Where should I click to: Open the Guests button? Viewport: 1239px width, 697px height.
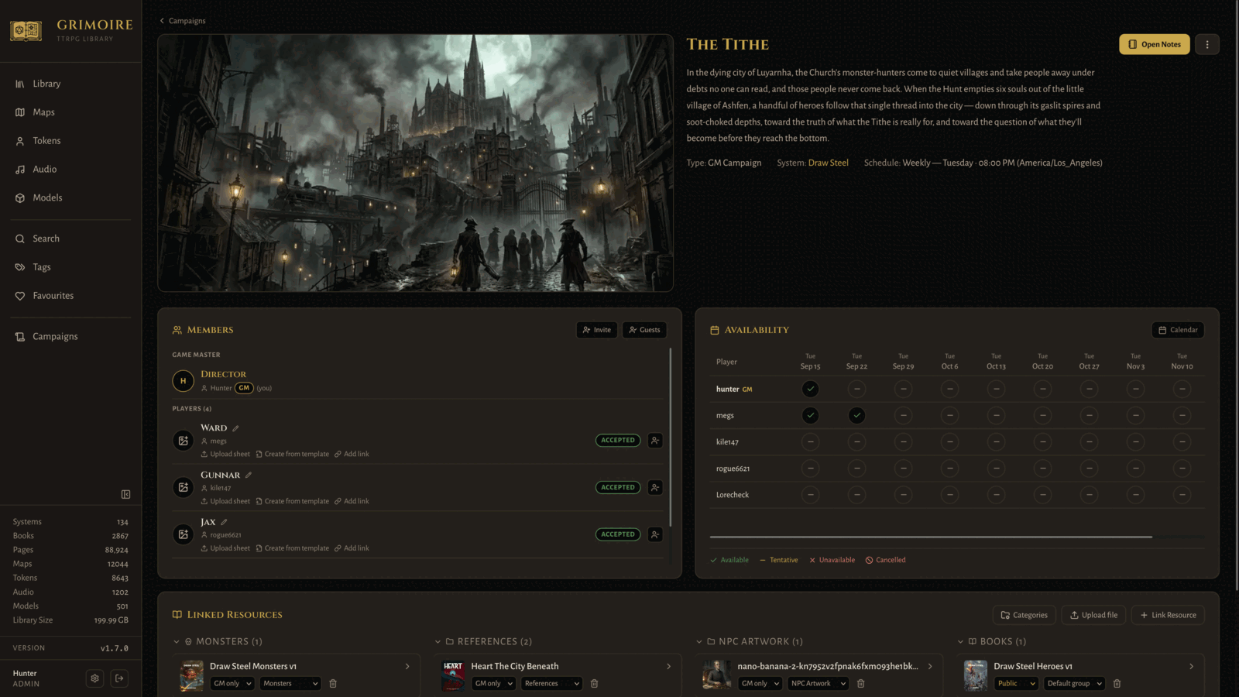coord(644,330)
